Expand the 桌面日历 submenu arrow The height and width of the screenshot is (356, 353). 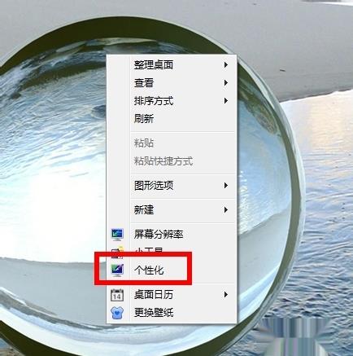tap(225, 295)
